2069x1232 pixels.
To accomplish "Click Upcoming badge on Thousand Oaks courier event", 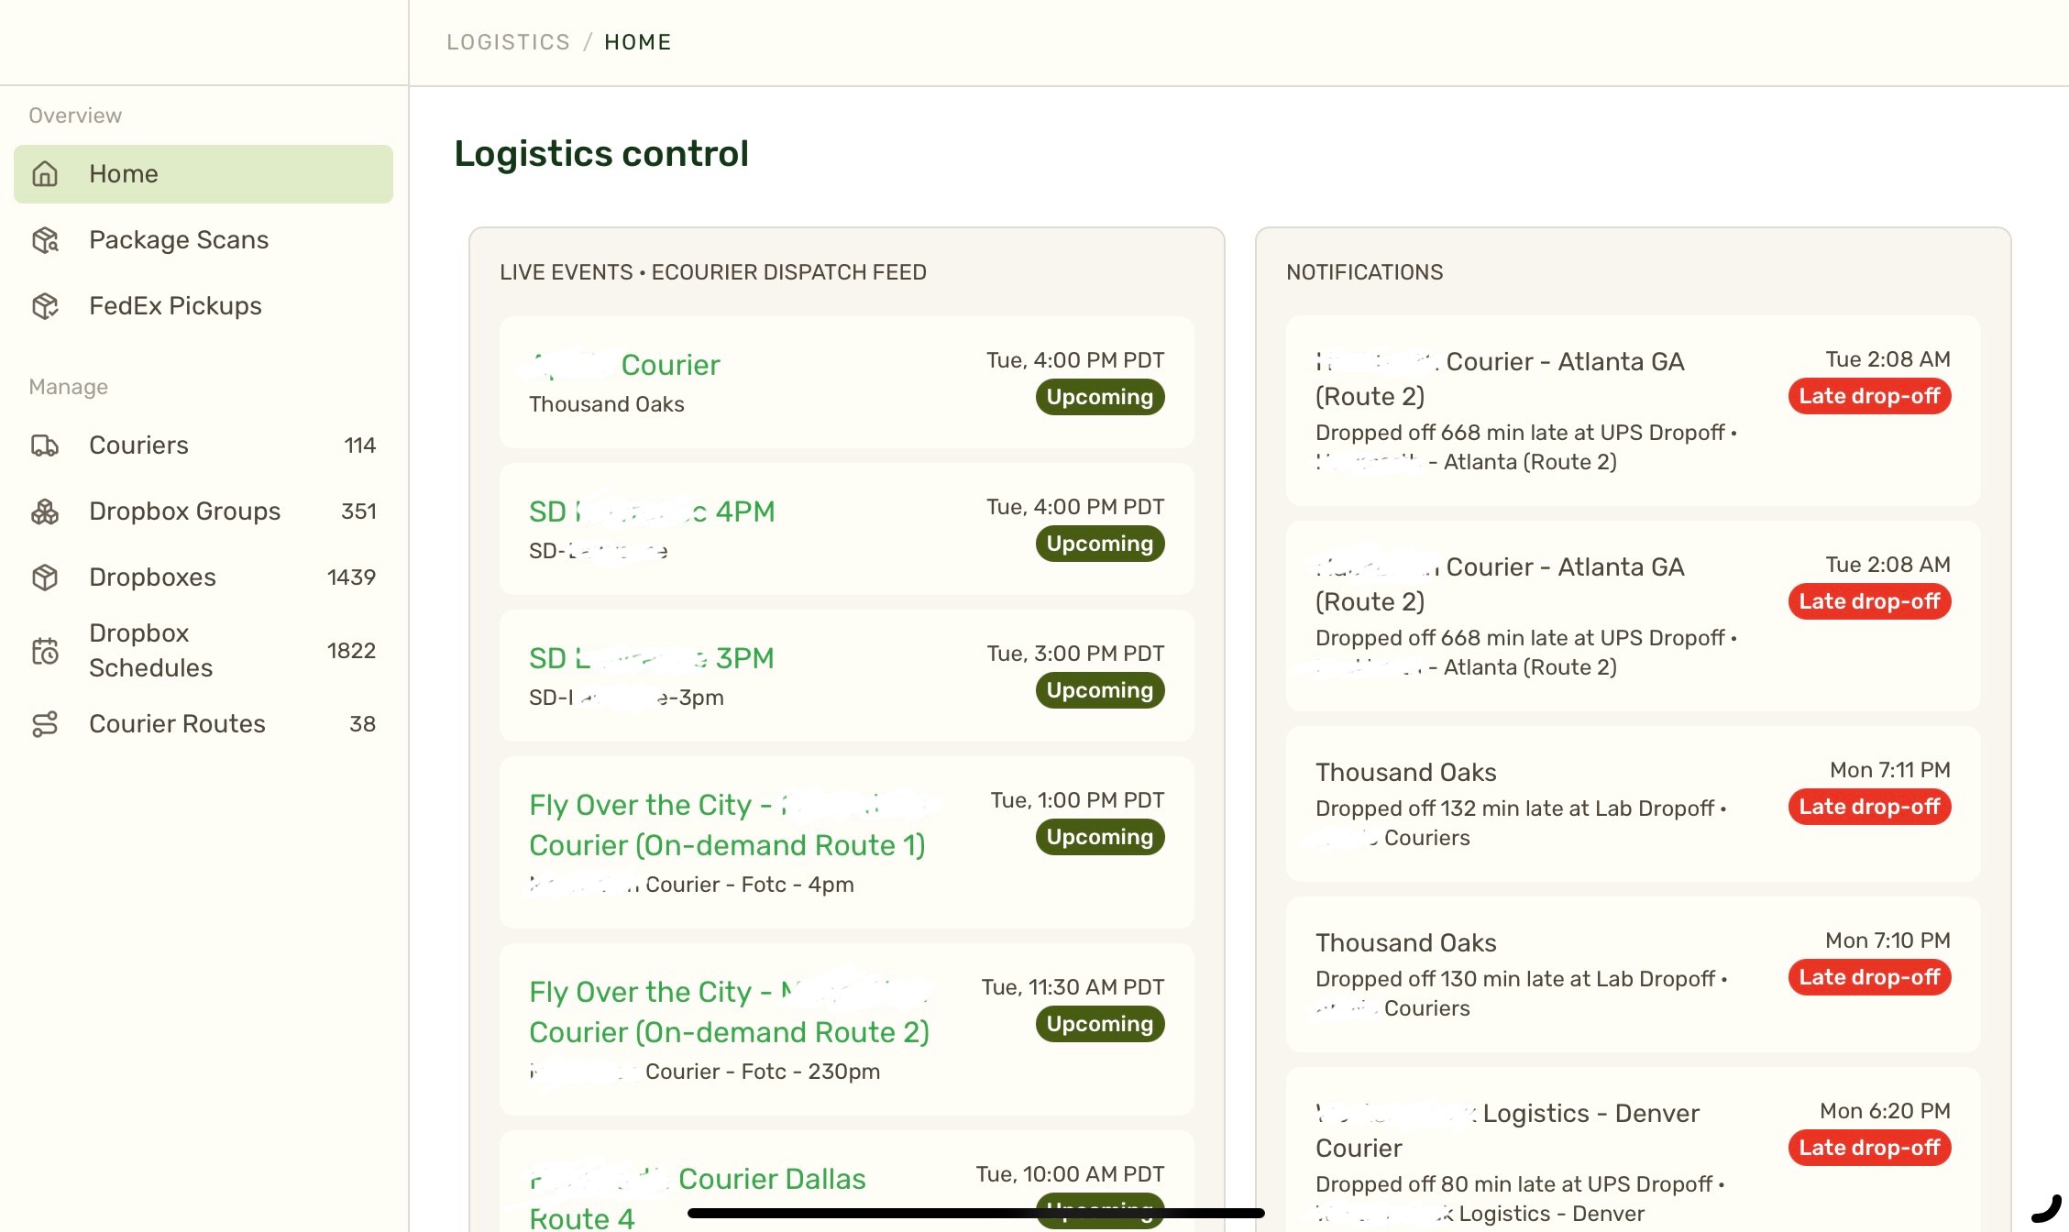I will coord(1100,397).
